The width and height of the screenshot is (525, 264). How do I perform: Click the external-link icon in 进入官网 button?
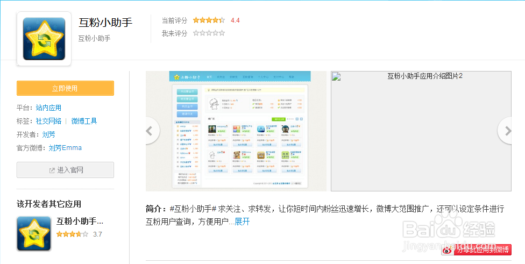[52, 170]
